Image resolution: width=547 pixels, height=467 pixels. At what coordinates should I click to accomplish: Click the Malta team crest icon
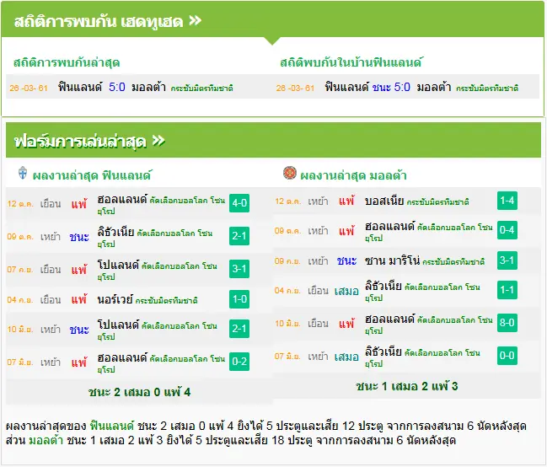pos(290,173)
